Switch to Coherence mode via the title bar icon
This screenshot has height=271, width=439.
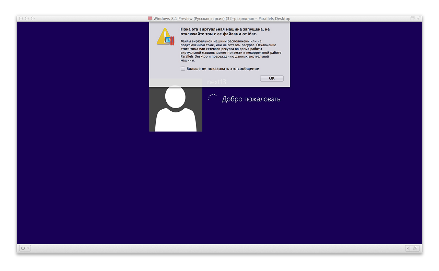coord(412,18)
